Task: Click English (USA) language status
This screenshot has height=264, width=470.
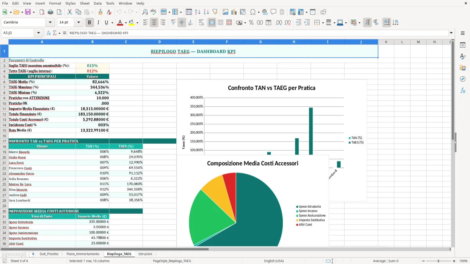Action: point(274,261)
